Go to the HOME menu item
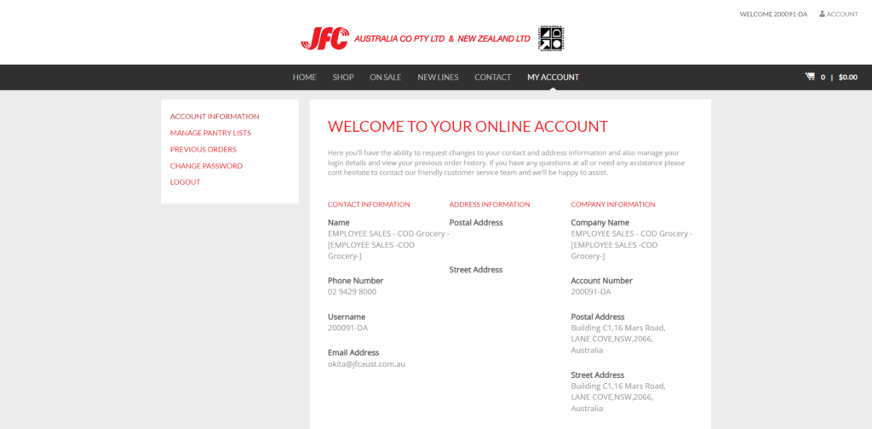 [x=304, y=77]
